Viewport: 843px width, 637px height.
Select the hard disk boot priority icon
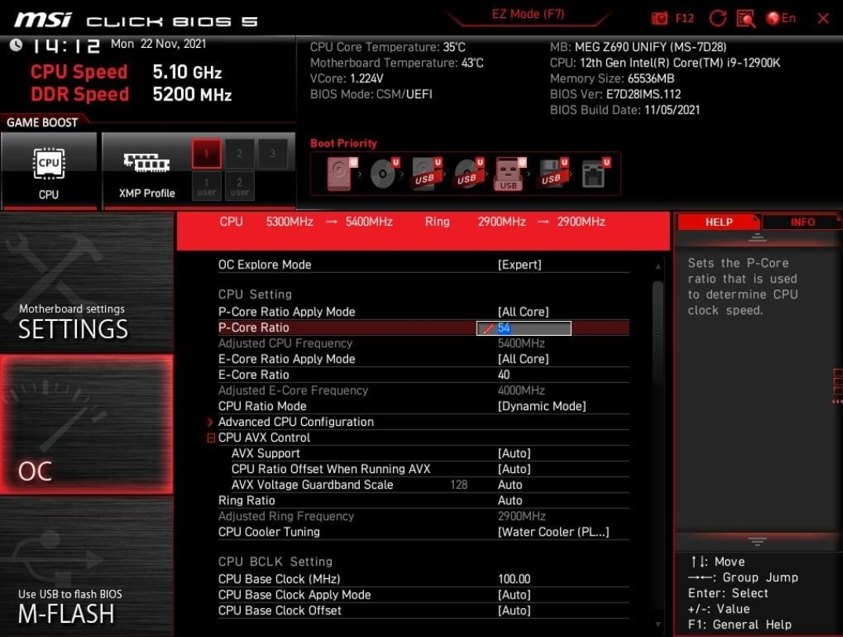click(341, 174)
